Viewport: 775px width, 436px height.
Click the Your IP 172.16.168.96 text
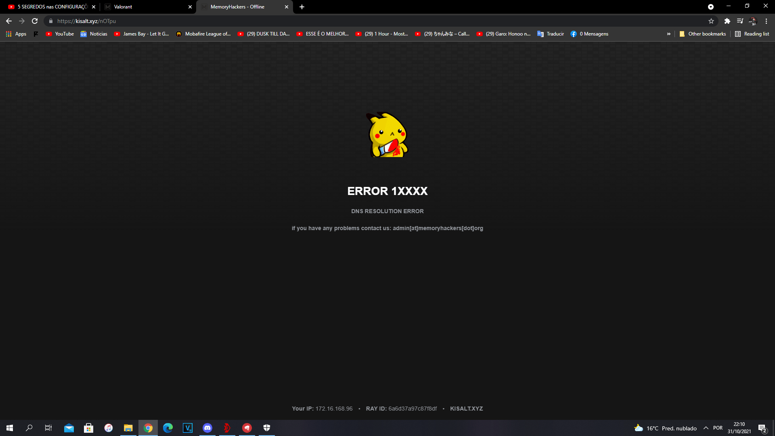tap(322, 409)
